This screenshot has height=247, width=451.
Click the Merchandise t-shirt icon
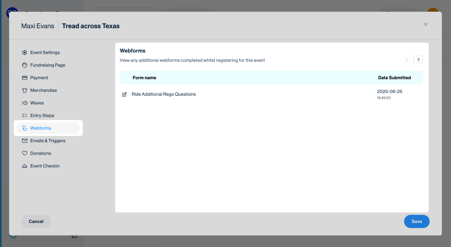click(25, 90)
